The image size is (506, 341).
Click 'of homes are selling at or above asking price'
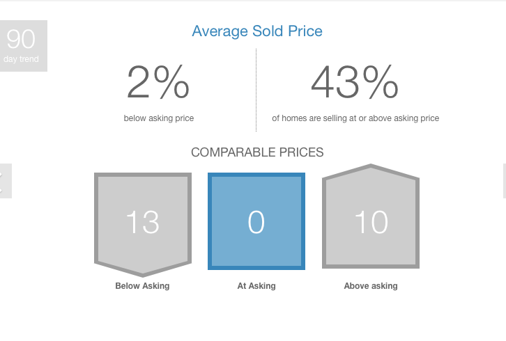[x=355, y=118]
